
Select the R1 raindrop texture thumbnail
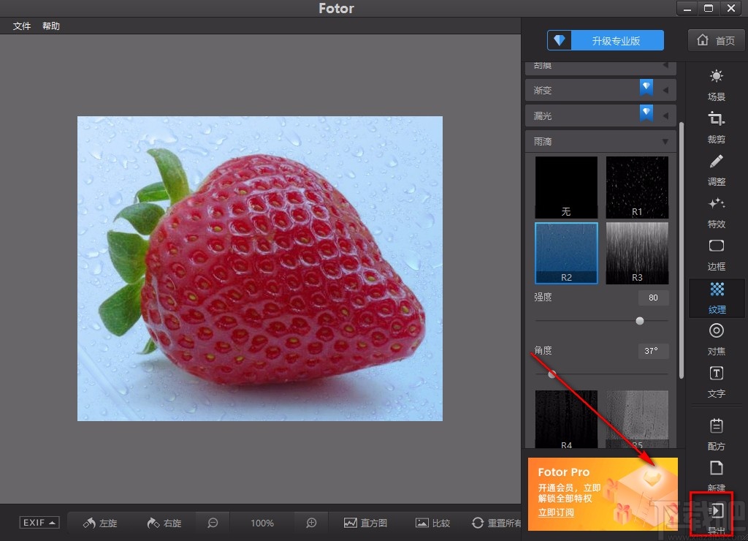(x=637, y=187)
